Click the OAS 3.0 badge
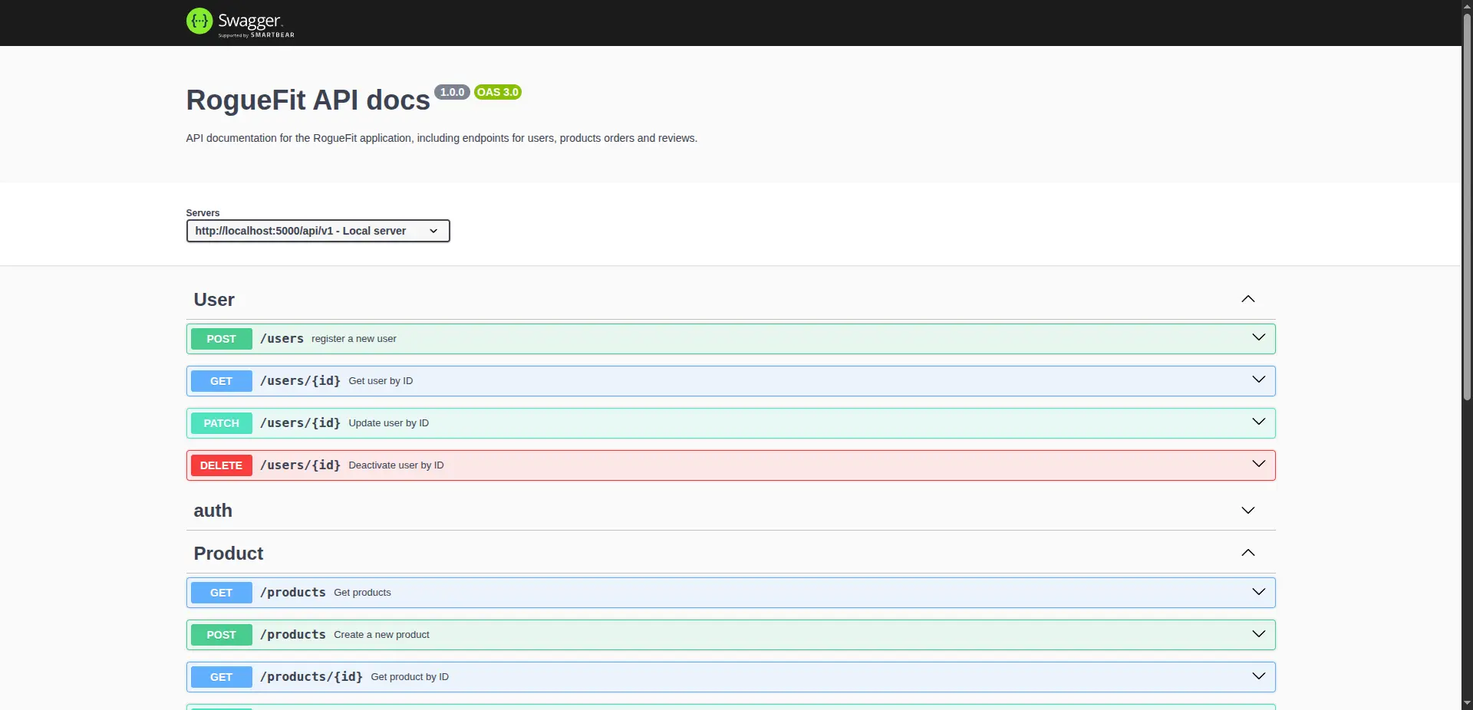The height and width of the screenshot is (710, 1473). (496, 92)
